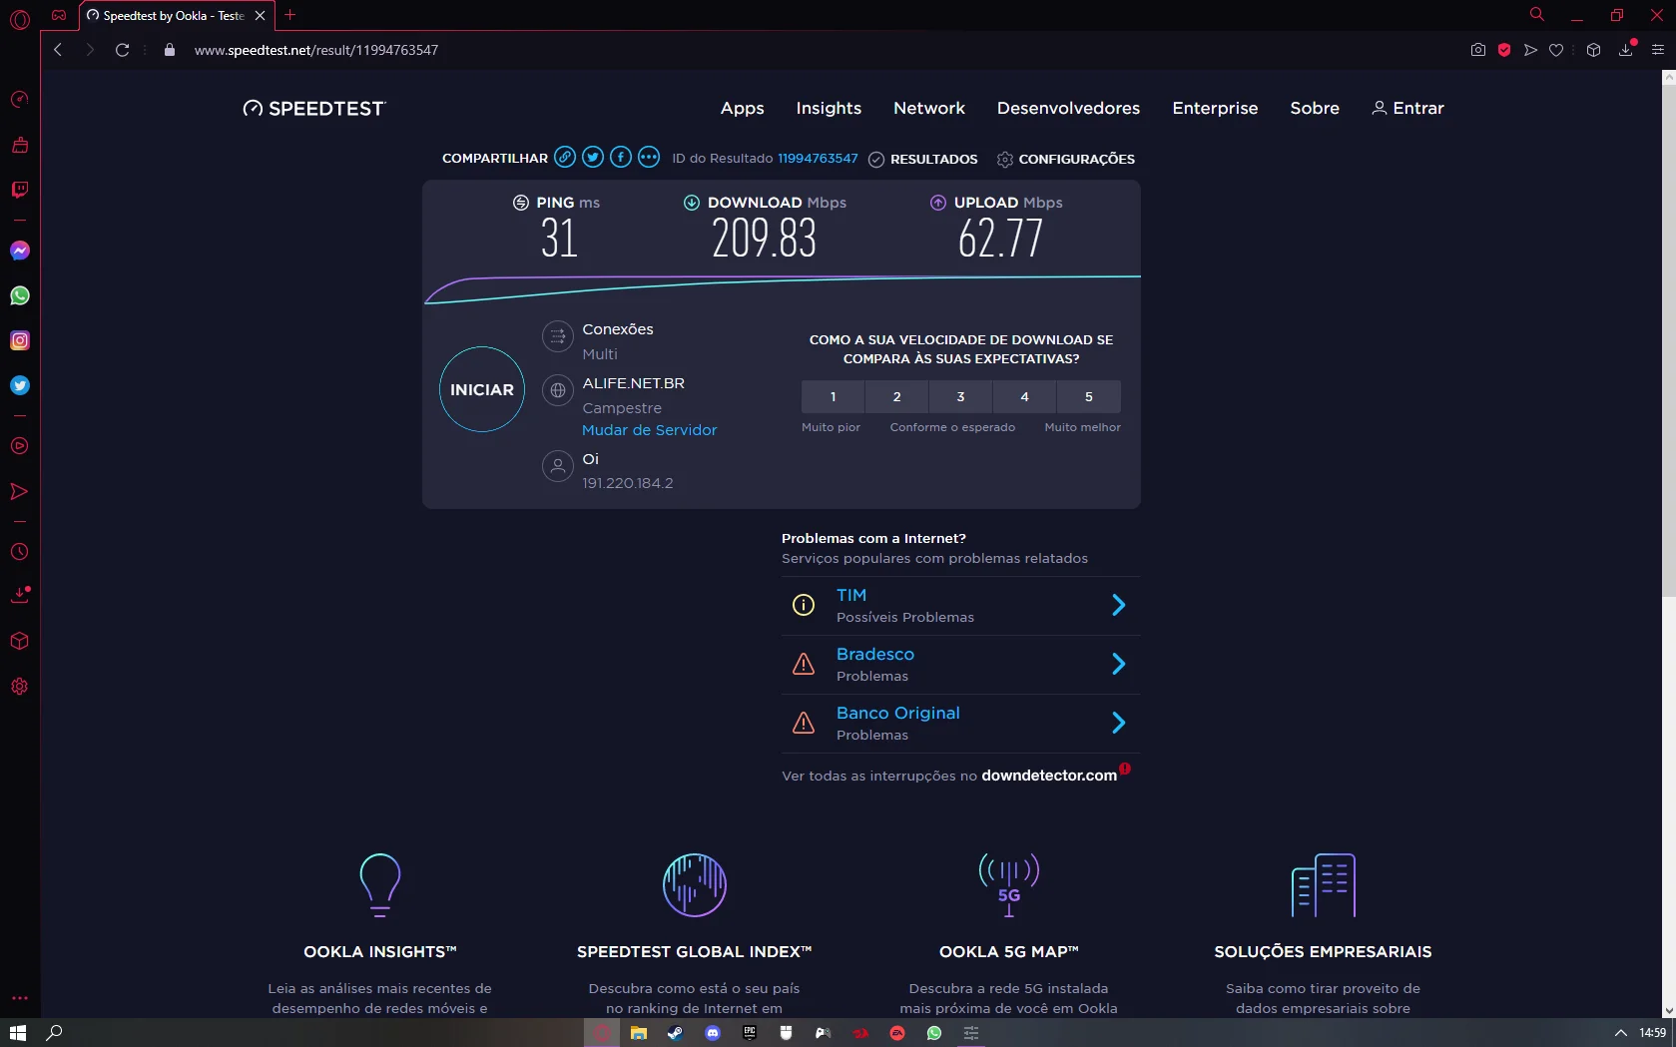This screenshot has height=1047, width=1676.
Task: Open GX Control speedometer icon in sidebar
Action: point(19,99)
